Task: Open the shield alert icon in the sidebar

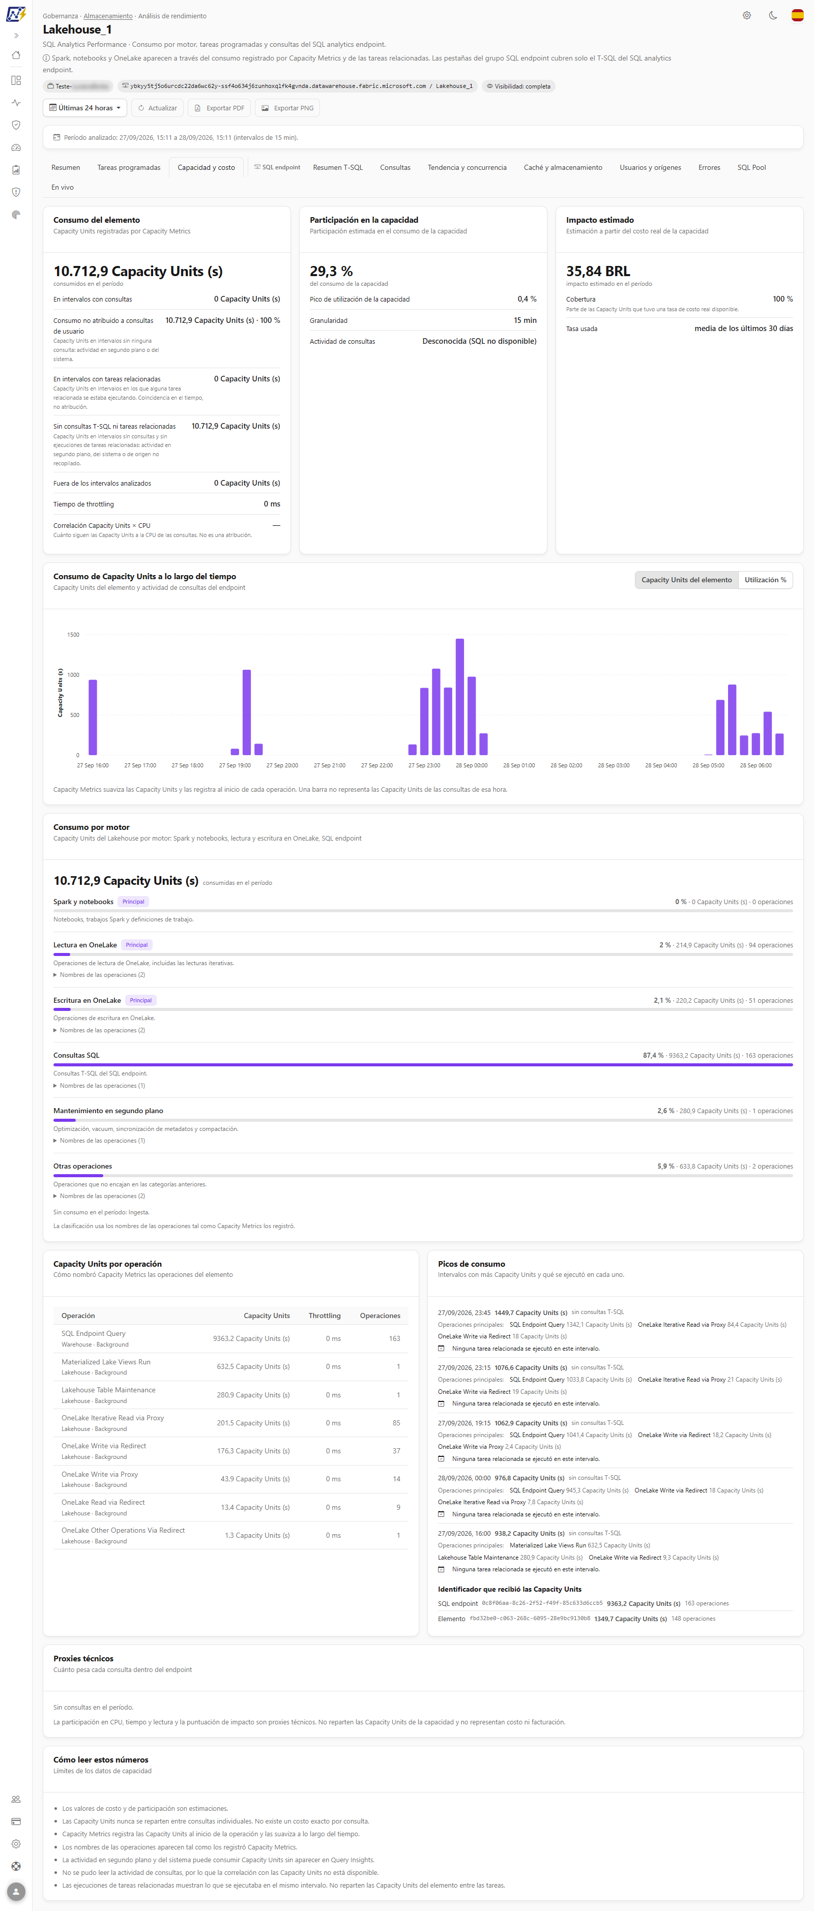Action: coord(16,192)
